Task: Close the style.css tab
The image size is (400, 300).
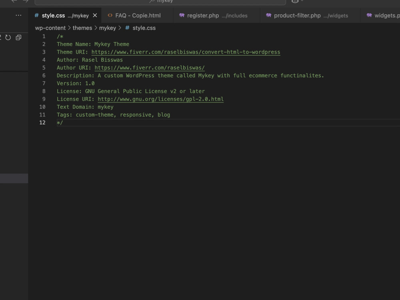Action: point(95,16)
